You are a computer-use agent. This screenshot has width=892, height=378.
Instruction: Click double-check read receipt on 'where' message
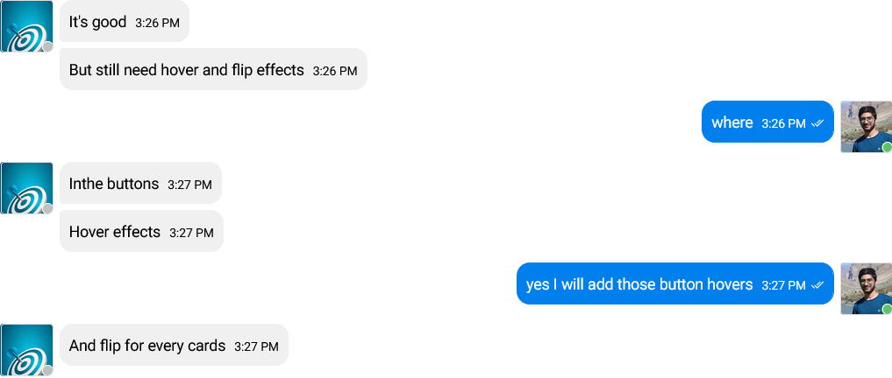click(x=817, y=123)
